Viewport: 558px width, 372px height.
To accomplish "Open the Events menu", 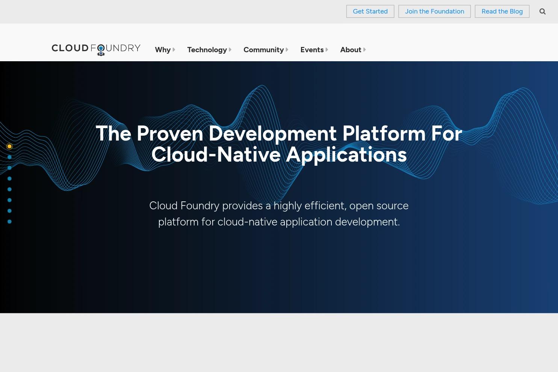I will [x=312, y=50].
